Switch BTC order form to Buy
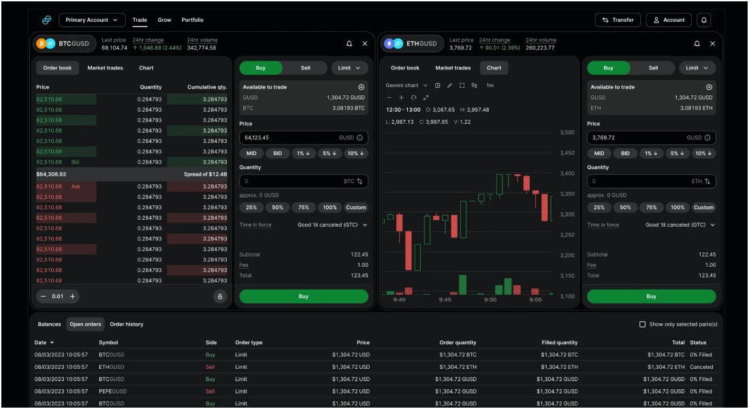 pyautogui.click(x=260, y=68)
